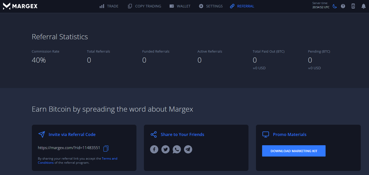The width and height of the screenshot is (369, 175).
Task: Open the help question mark icon
Action: 343,6
